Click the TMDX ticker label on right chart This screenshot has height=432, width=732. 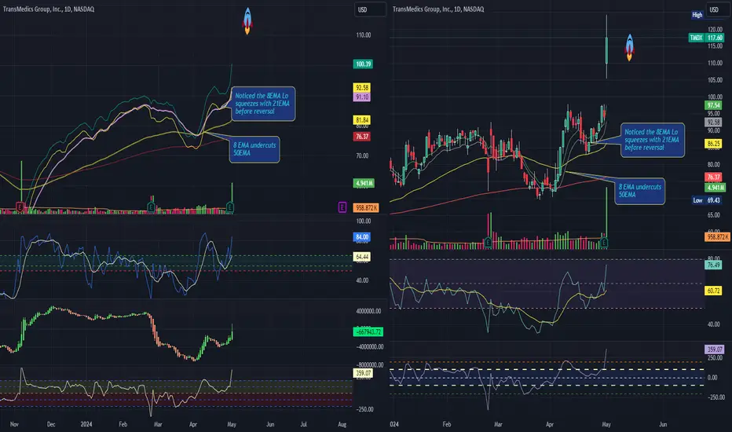tap(696, 38)
